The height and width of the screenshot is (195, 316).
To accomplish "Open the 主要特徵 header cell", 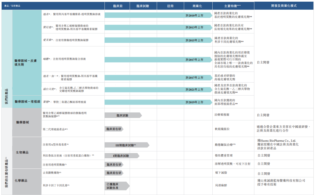I will coord(233,6).
